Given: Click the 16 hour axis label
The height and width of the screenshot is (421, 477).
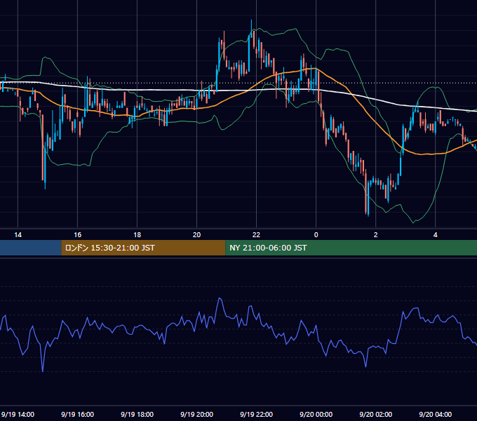Looking at the screenshot, I should 78,235.
